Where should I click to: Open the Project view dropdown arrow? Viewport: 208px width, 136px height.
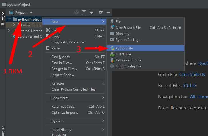pyautogui.click(x=31, y=13)
